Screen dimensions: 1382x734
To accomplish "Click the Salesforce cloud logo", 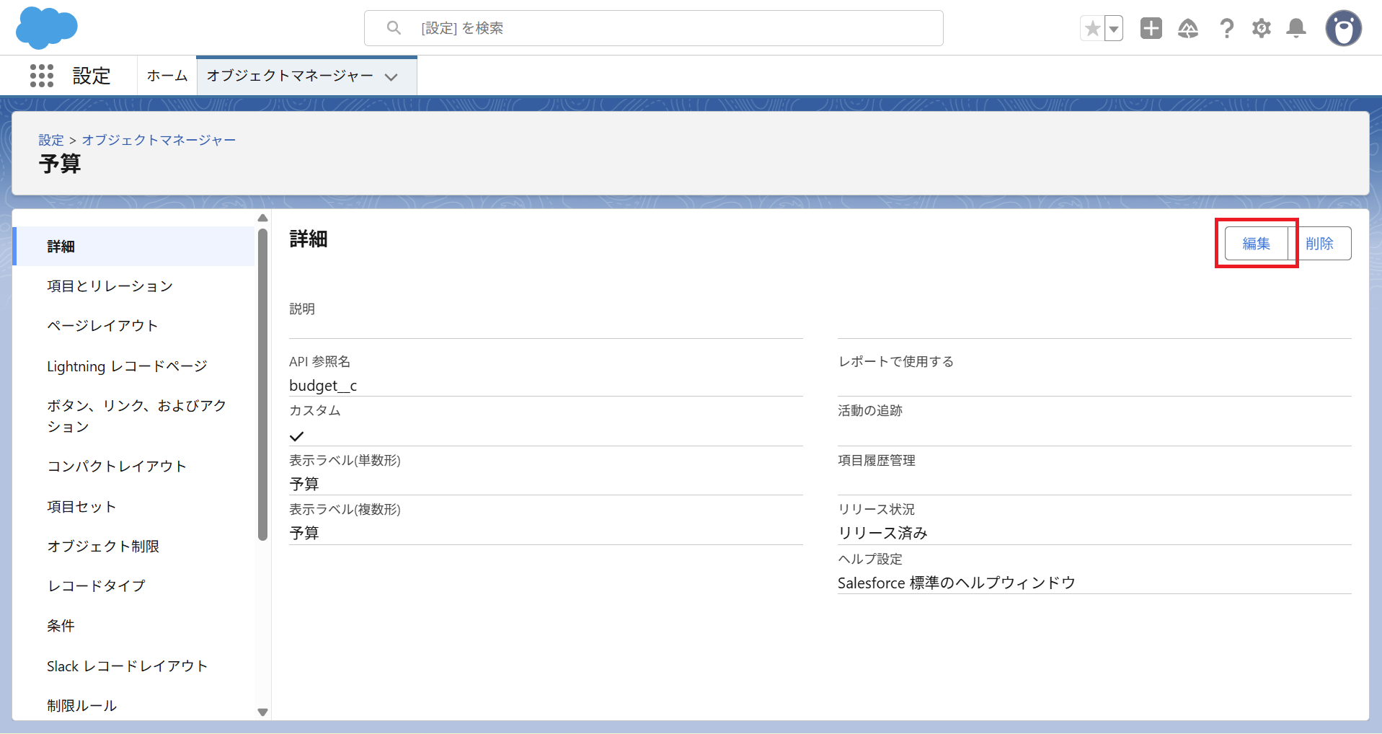I will 46,28.
